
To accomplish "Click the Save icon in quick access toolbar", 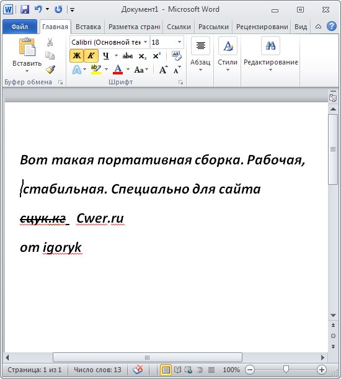I will coord(25,9).
